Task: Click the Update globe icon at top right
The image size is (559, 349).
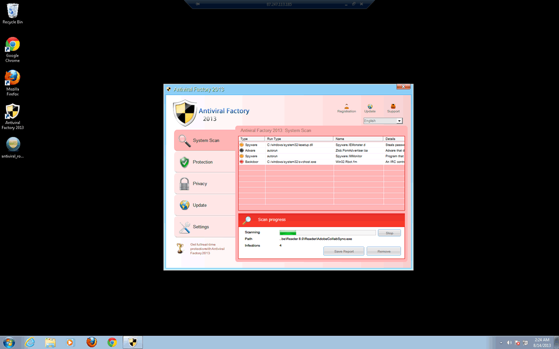Action: (x=370, y=107)
